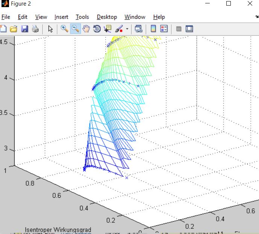This screenshot has width=259, height=234.
Task: Expand the Brush tool dropdown arrow
Action: (x=127, y=29)
